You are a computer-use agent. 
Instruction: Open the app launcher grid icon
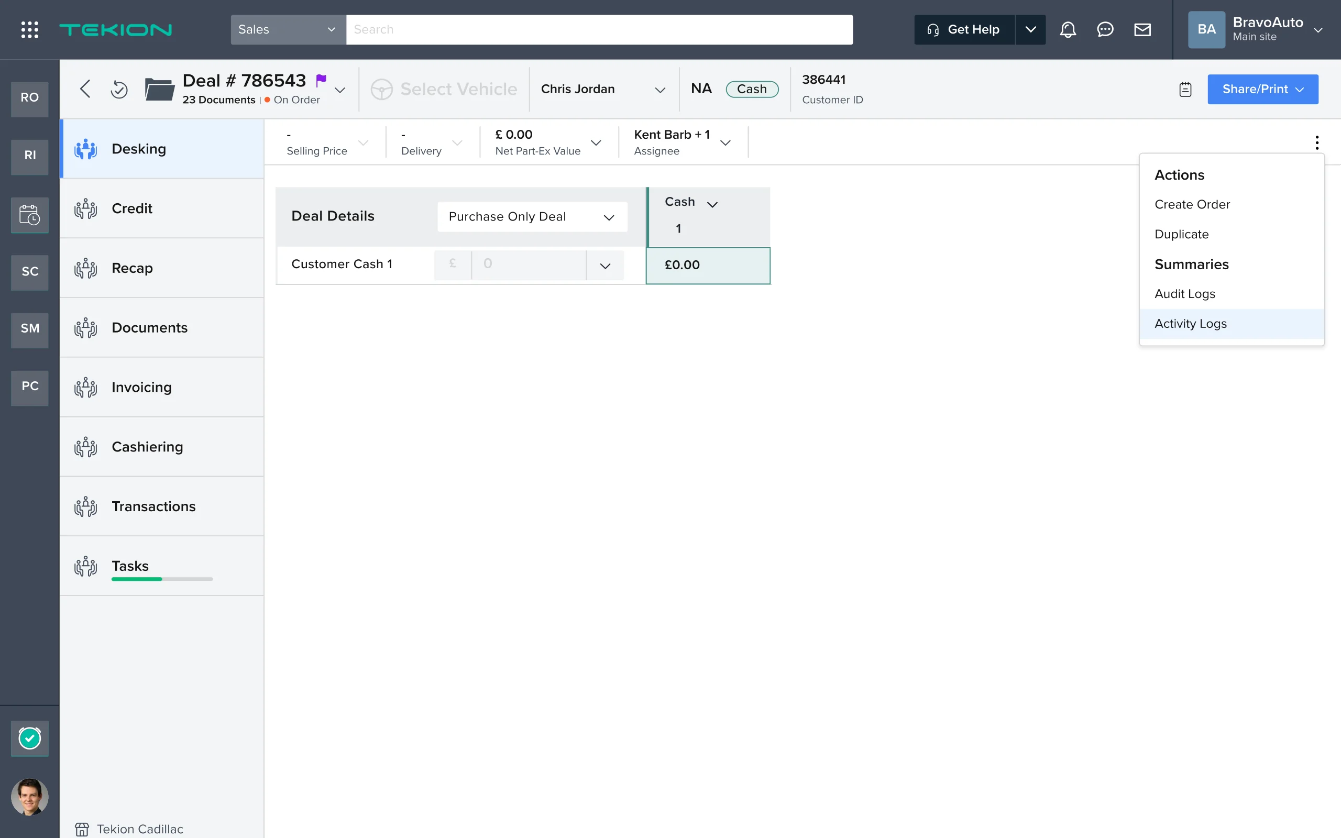coord(29,29)
